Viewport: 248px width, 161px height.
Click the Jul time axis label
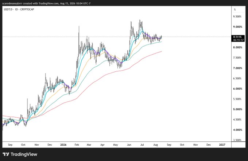point(142,145)
